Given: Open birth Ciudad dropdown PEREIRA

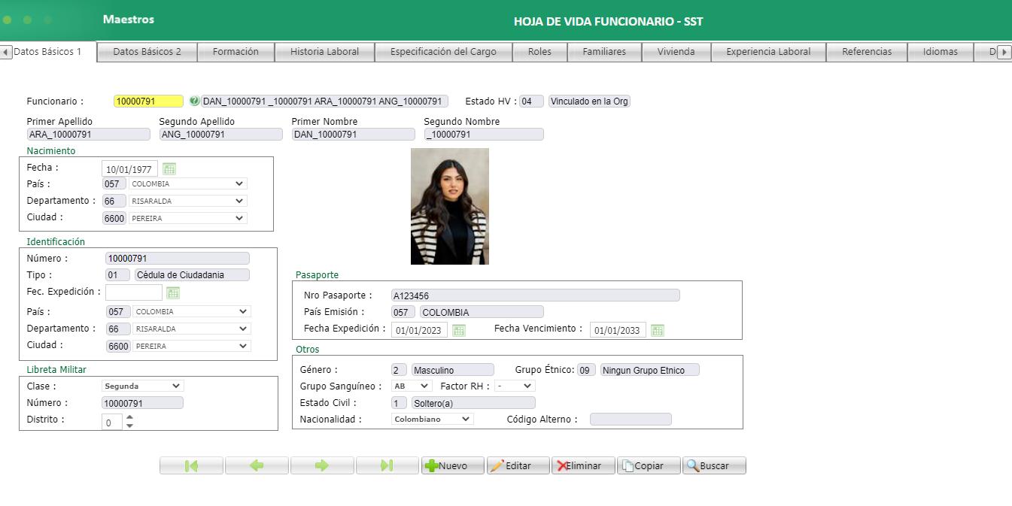Looking at the screenshot, I should (x=188, y=218).
